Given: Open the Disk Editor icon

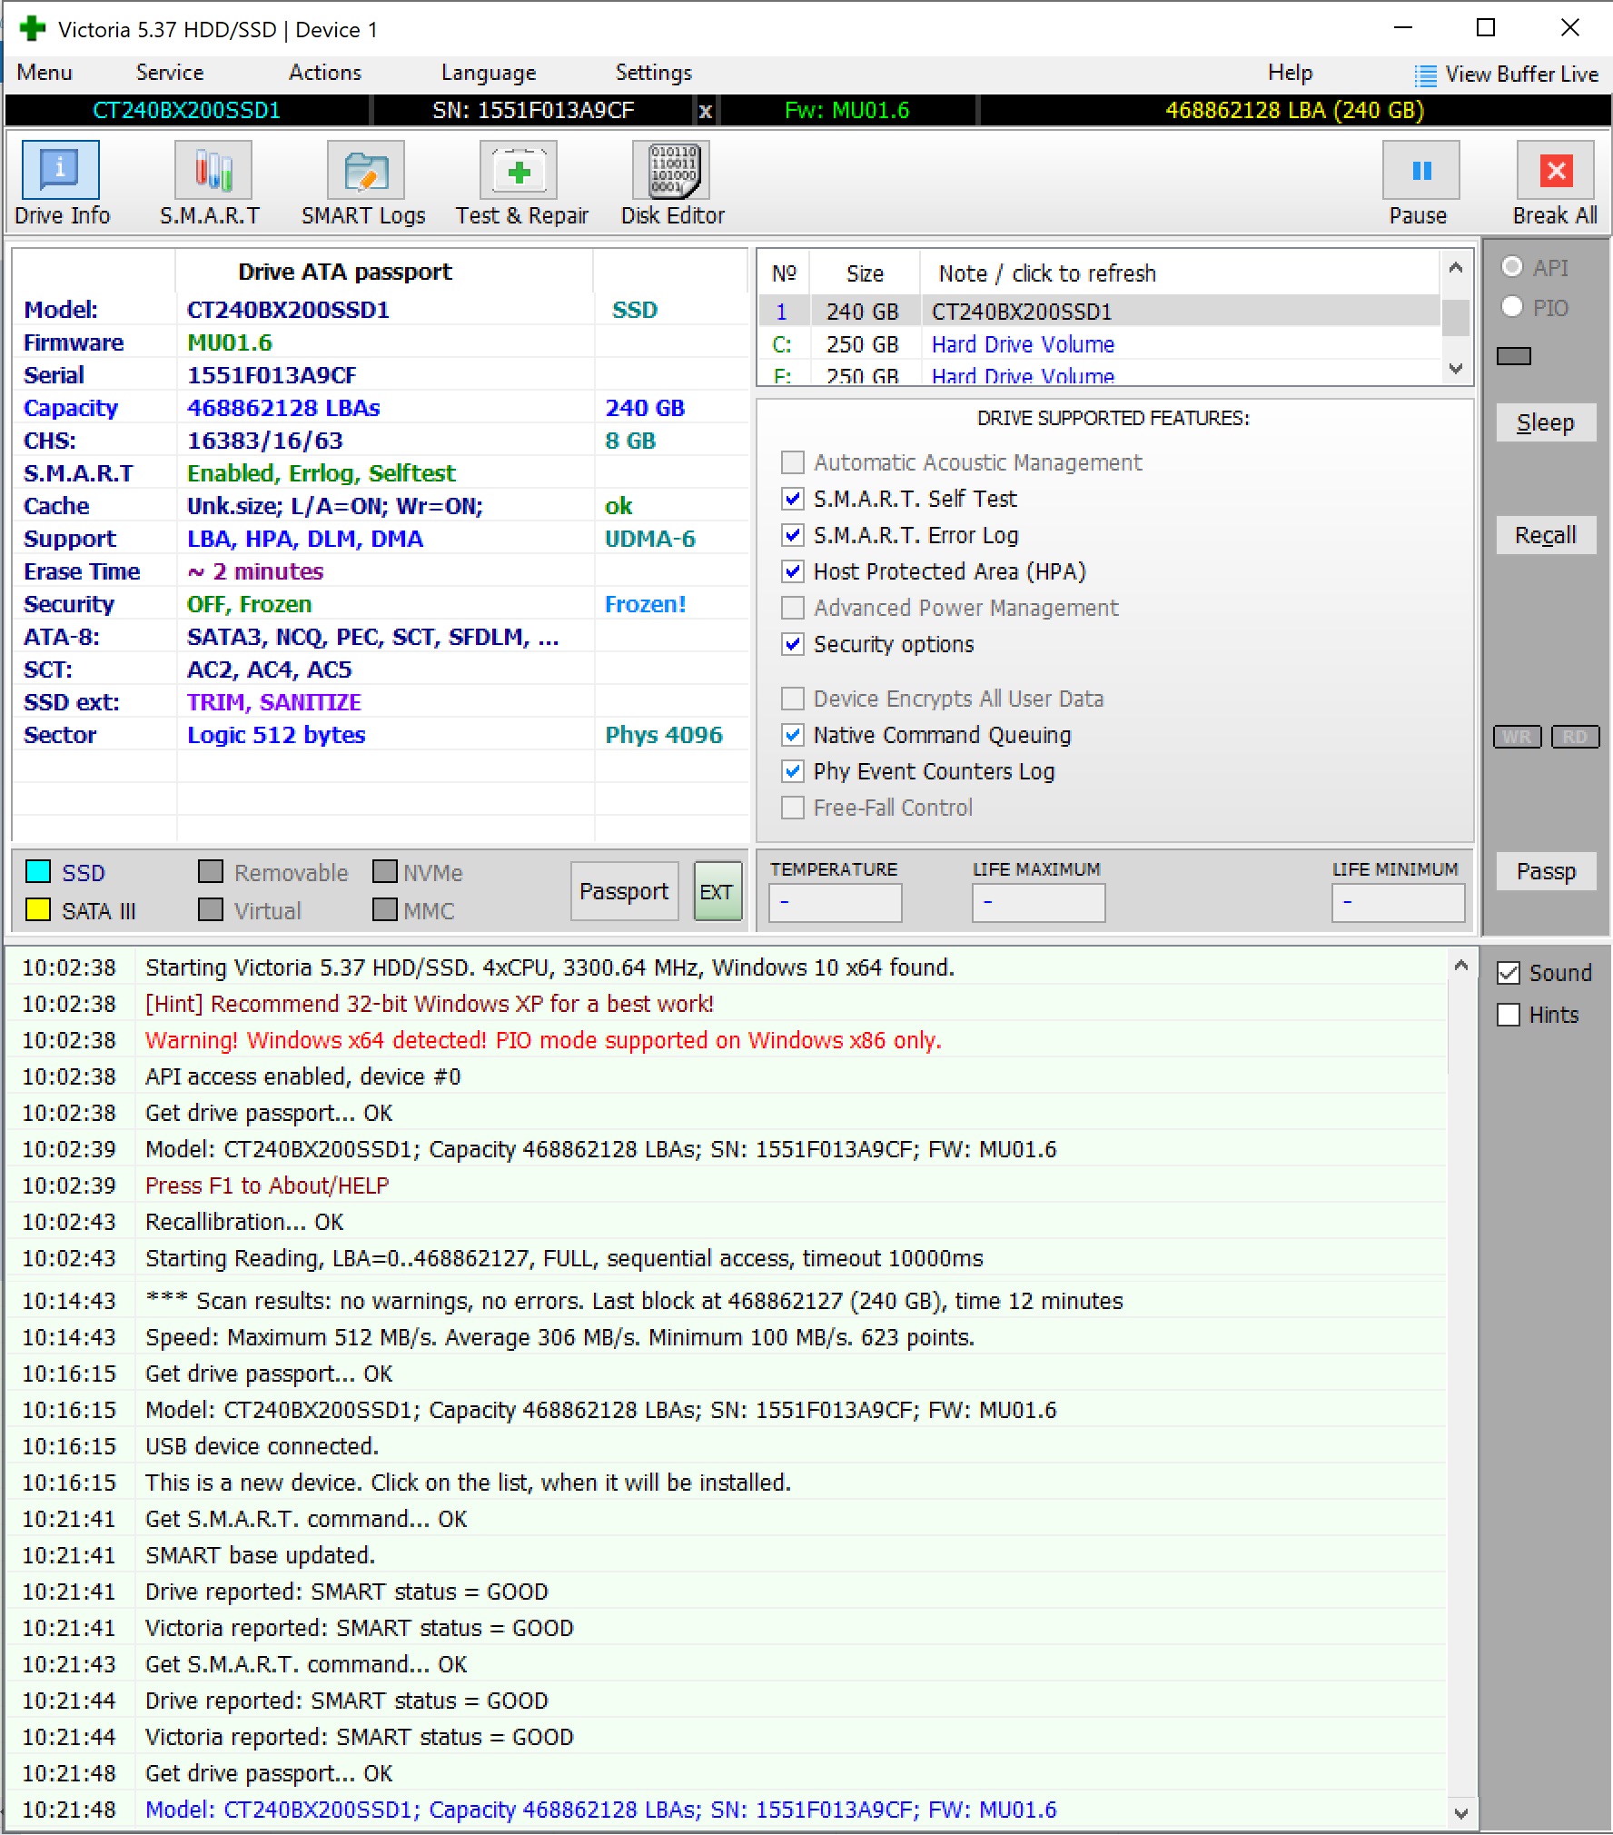Looking at the screenshot, I should (x=671, y=170).
